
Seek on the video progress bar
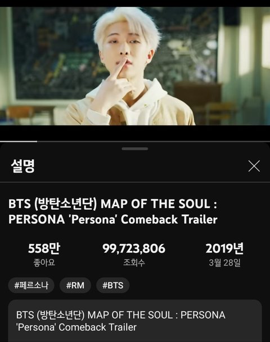coord(135,142)
